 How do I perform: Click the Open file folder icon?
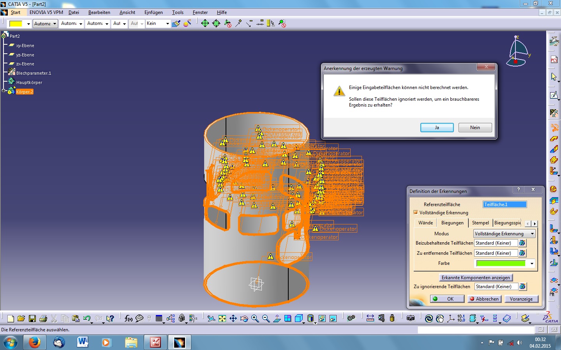[x=21, y=318]
